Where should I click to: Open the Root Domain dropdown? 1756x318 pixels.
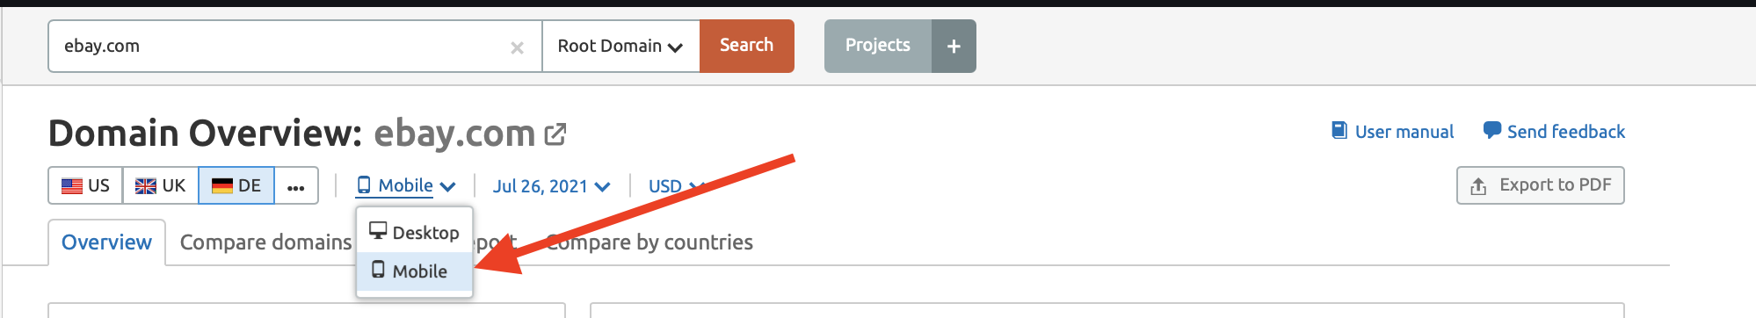point(620,46)
